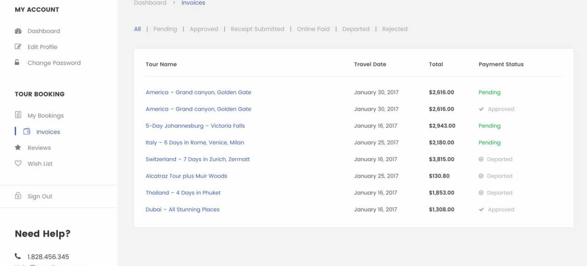587x266 pixels.
Task: Filter invoices by Pending tab
Action: pos(165,29)
